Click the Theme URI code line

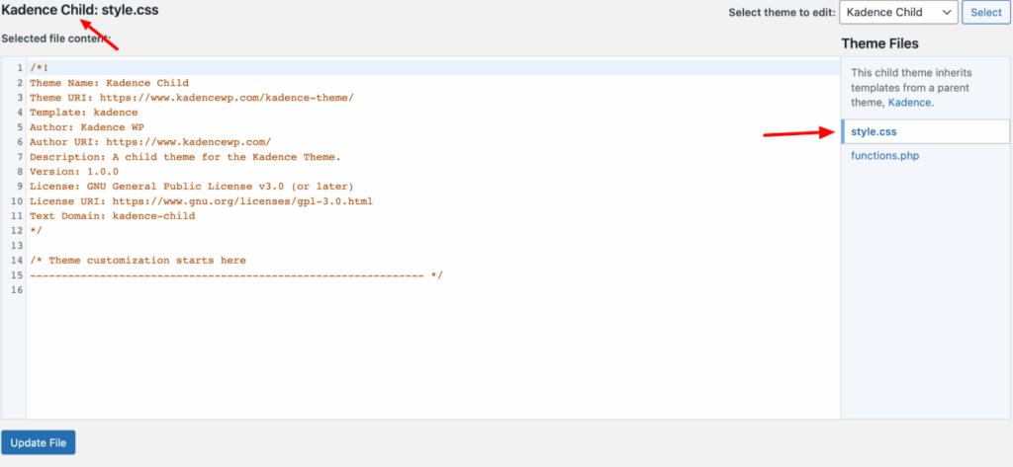tap(191, 98)
